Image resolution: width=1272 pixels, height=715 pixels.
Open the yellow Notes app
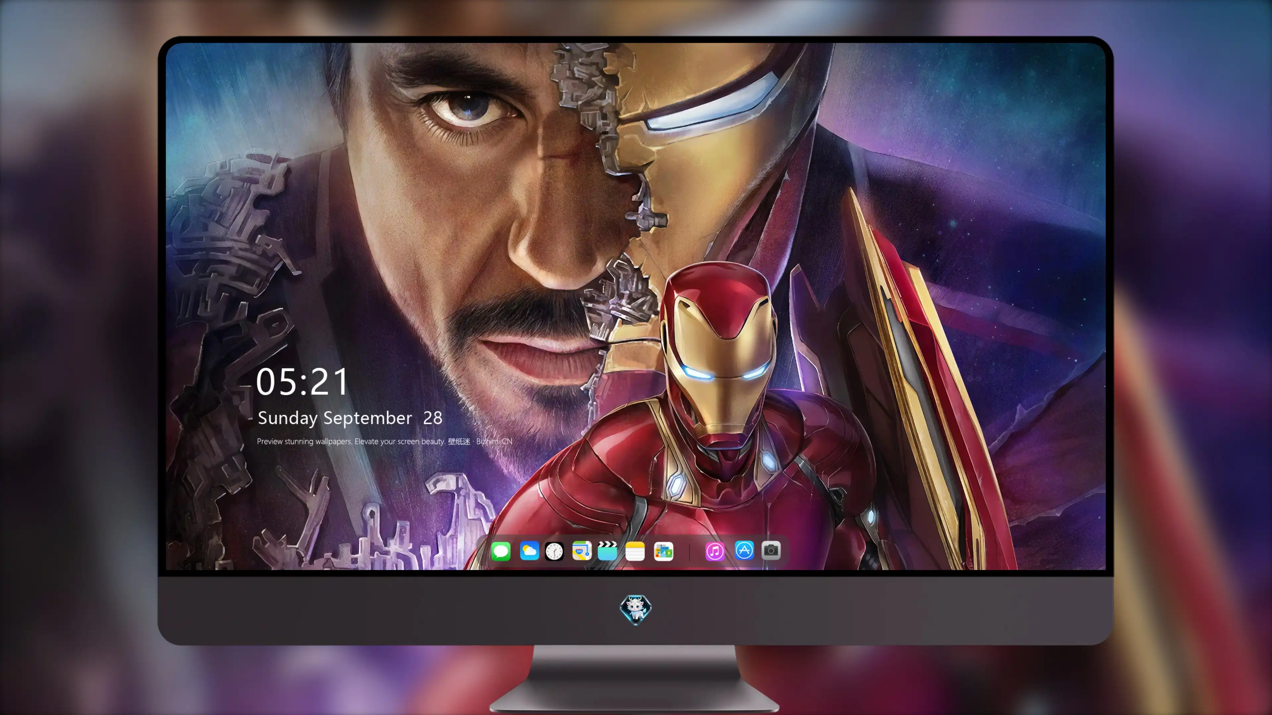coord(635,551)
